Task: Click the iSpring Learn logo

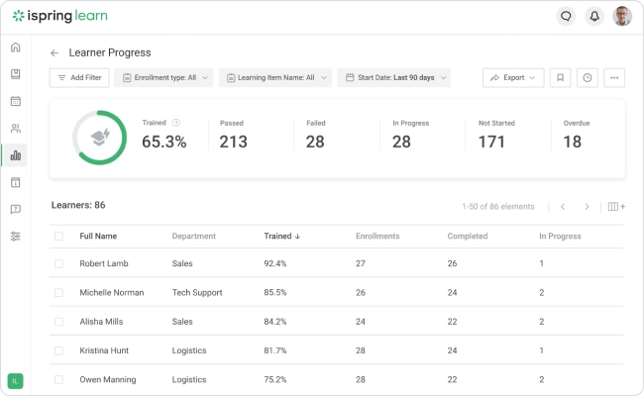Action: (x=60, y=16)
